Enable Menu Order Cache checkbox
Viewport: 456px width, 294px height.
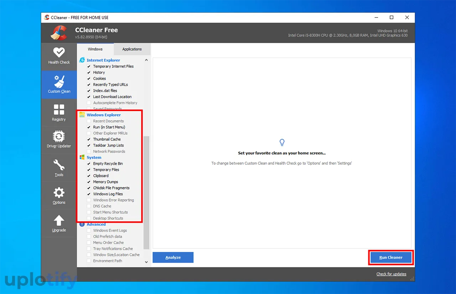point(89,243)
